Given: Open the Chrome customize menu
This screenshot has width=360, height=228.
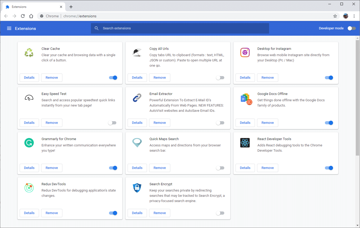Looking at the screenshot, I should point(354,16).
